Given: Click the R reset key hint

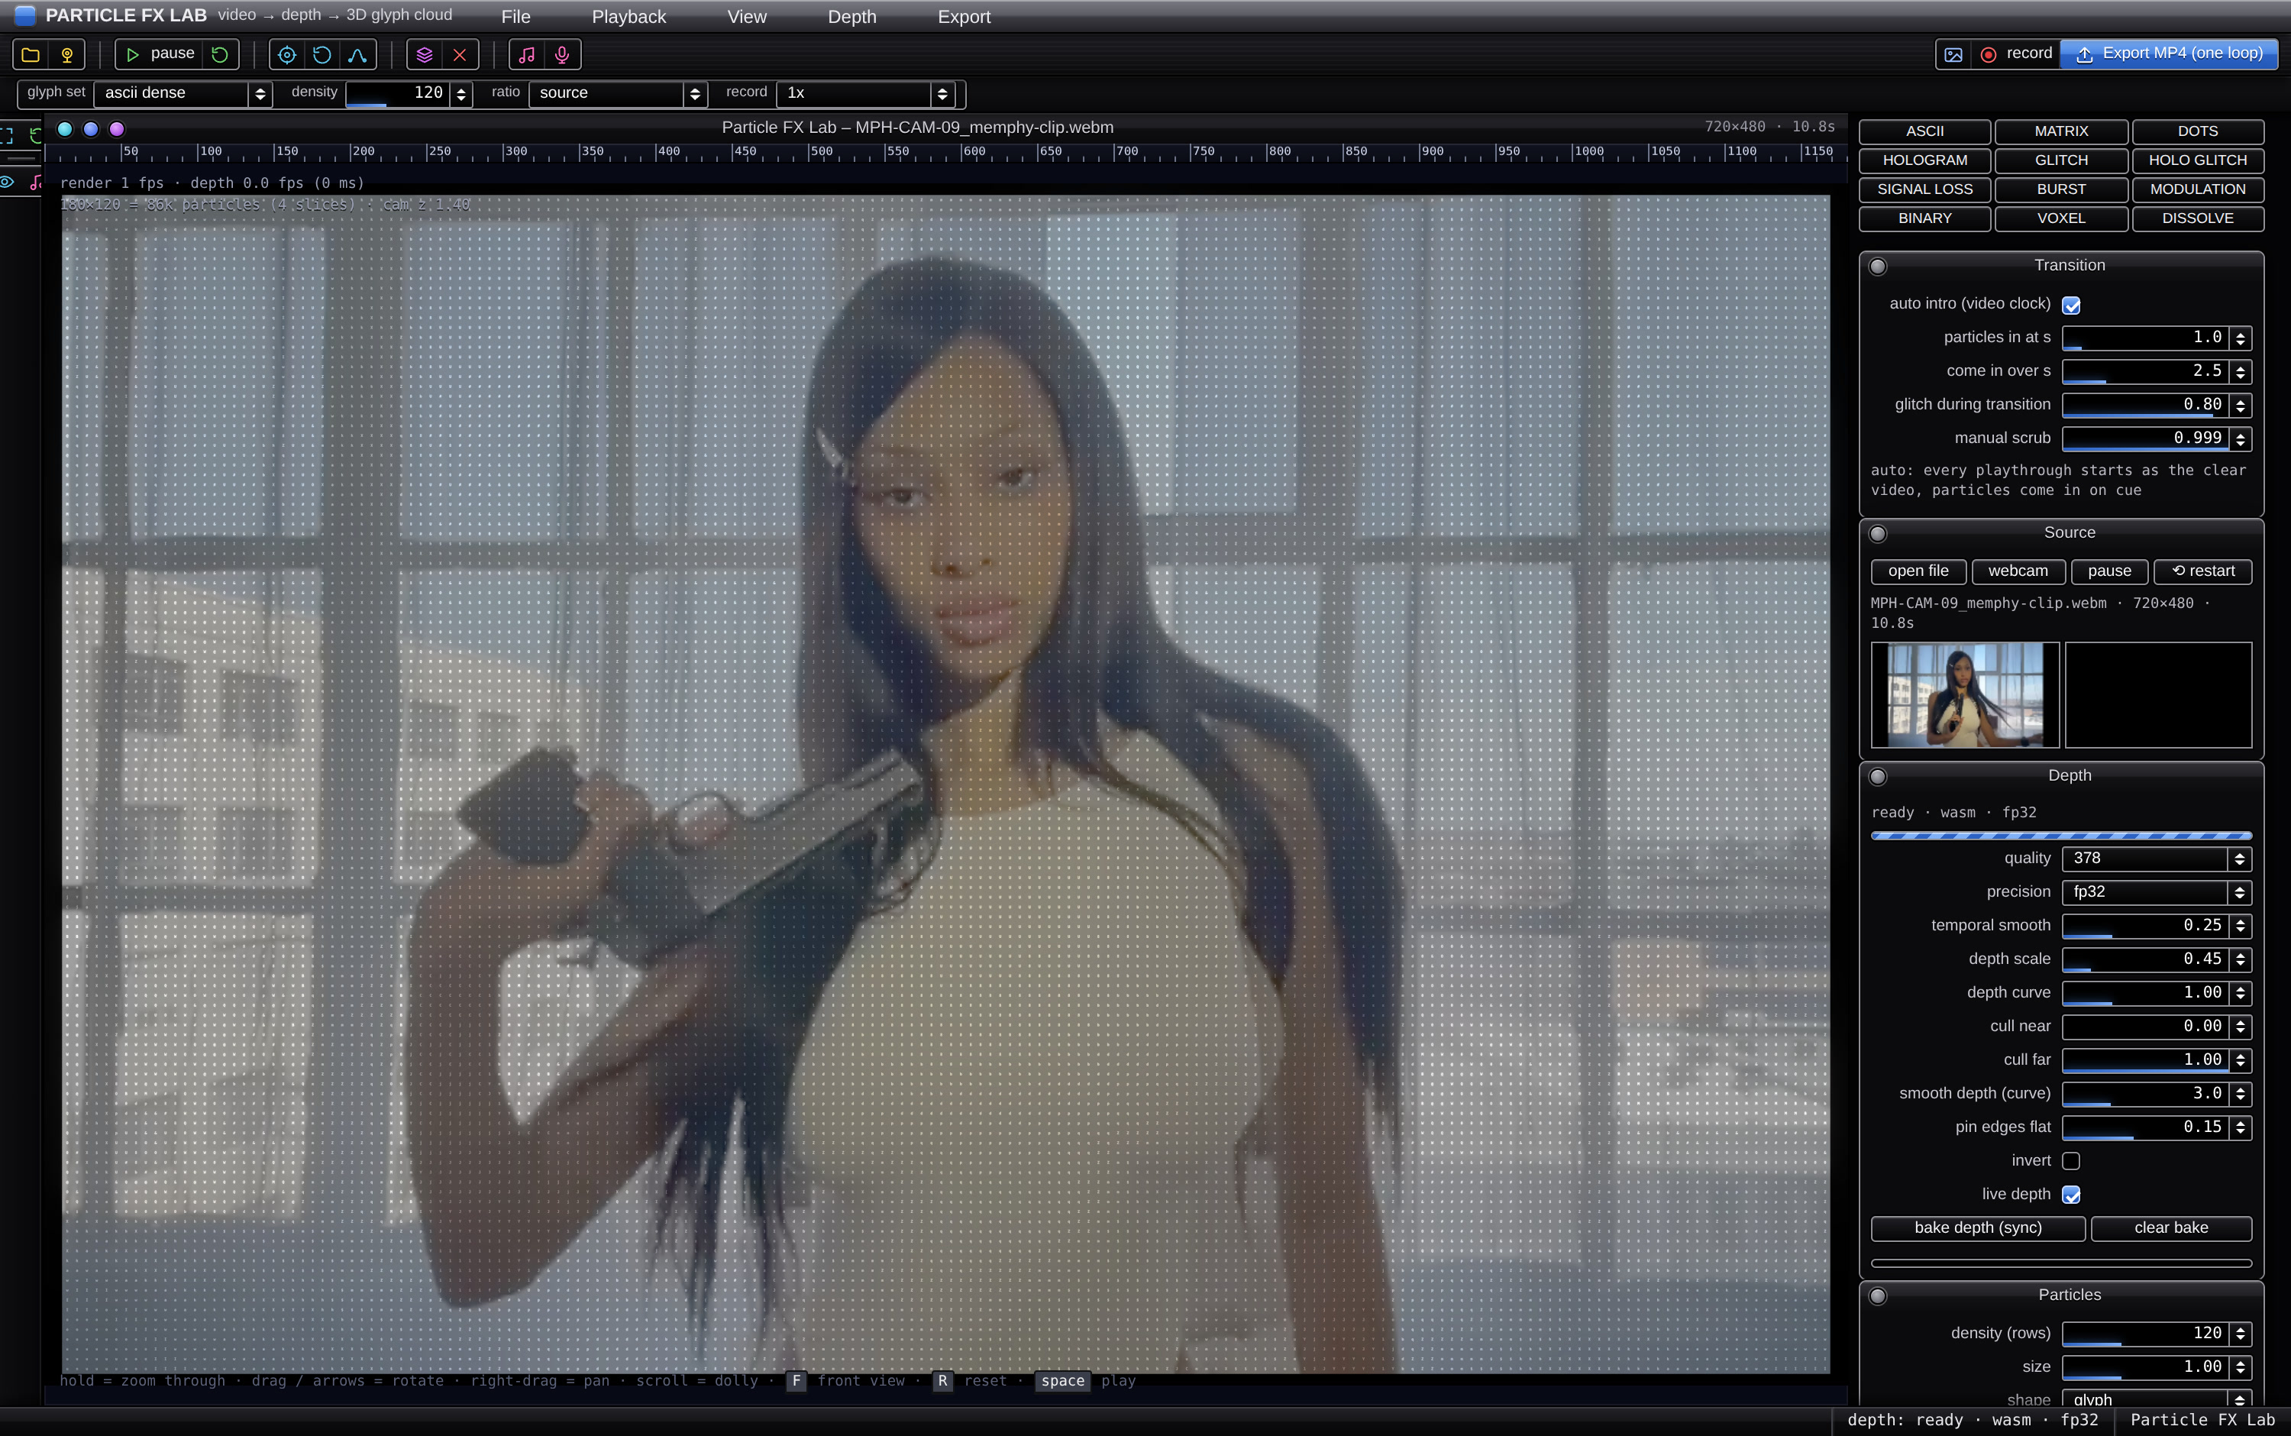Looking at the screenshot, I should point(942,1381).
